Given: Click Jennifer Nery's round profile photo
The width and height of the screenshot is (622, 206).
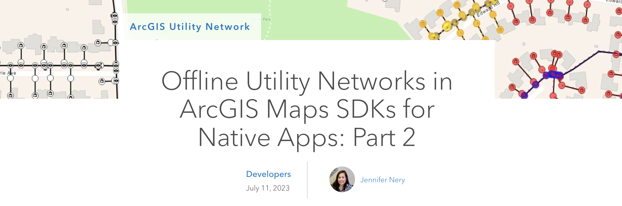Looking at the screenshot, I should pyautogui.click(x=342, y=179).
